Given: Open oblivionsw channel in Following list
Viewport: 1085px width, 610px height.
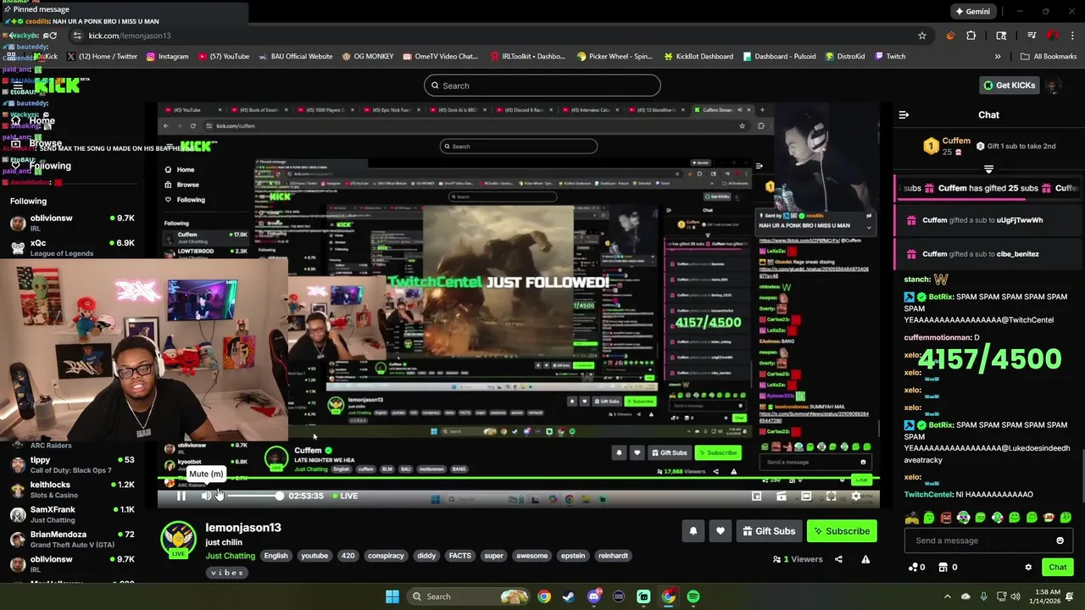Looking at the screenshot, I should click(x=72, y=223).
